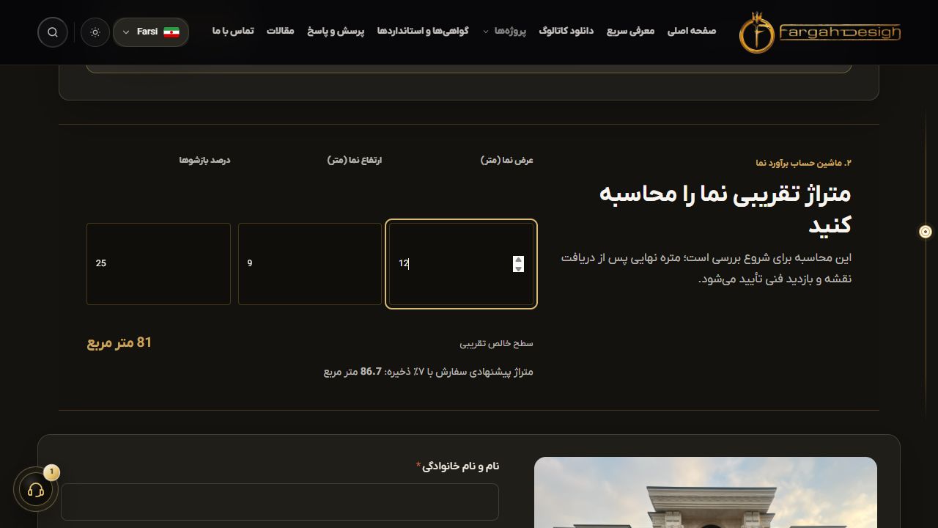This screenshot has width=938, height=528.
Task: Go to صفحه اصلی page
Action: coord(692,32)
